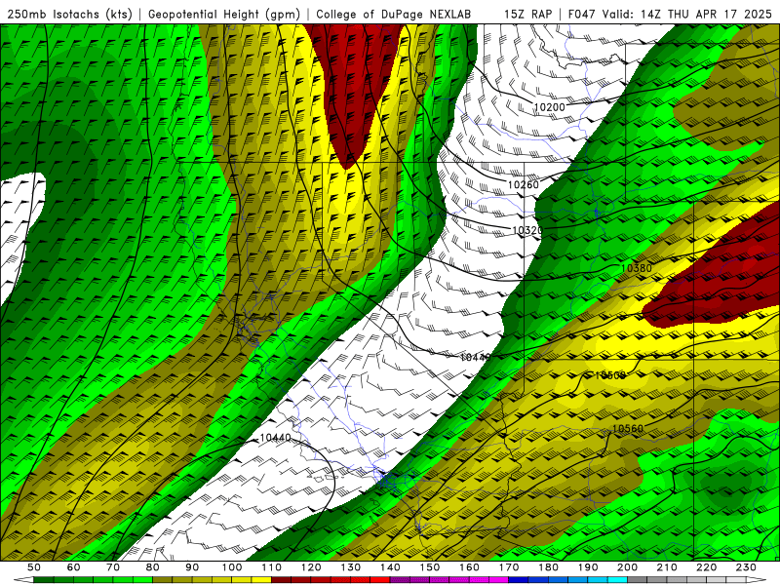Click the '15Z RAP' model run label
This screenshot has height=585, width=780.
(x=528, y=14)
